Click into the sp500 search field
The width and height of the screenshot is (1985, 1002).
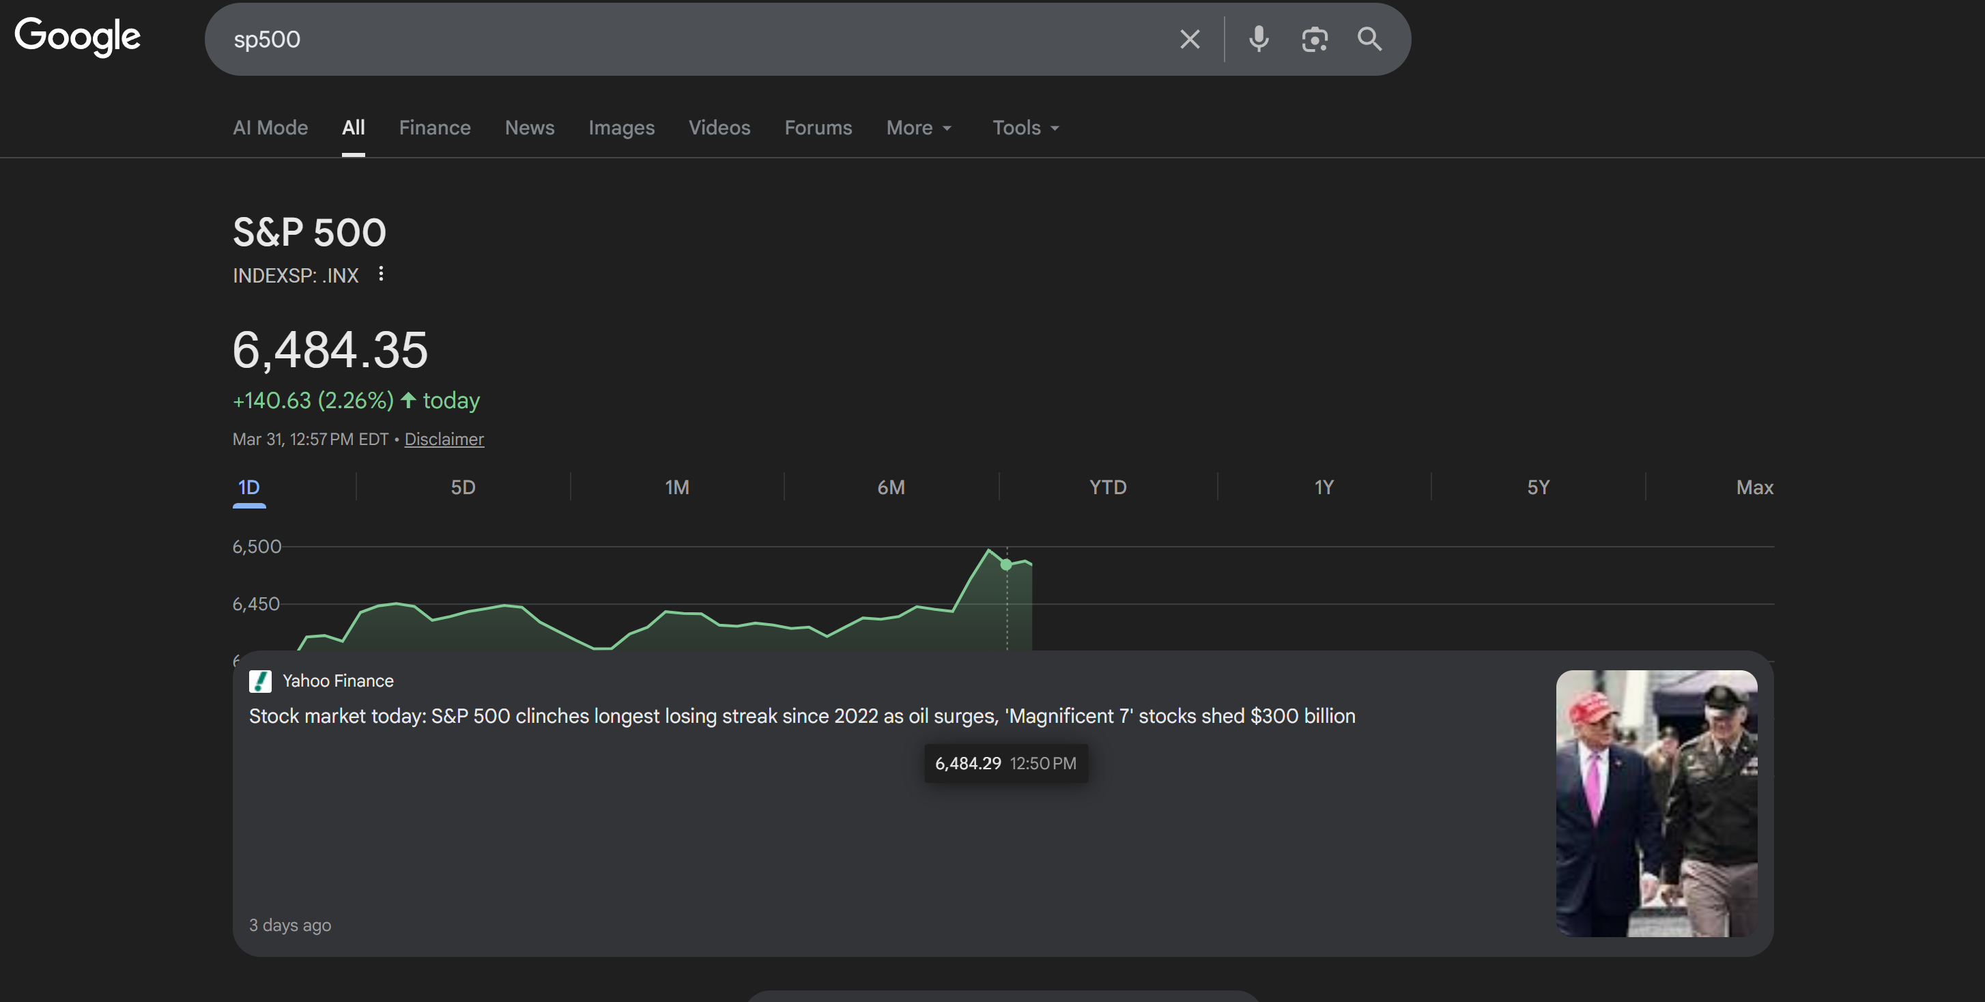point(694,40)
